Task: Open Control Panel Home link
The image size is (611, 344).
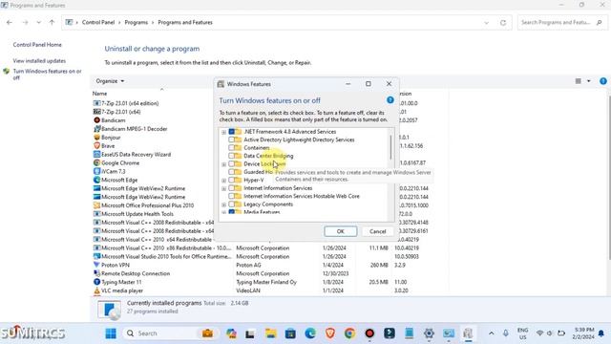Action: 37,45
